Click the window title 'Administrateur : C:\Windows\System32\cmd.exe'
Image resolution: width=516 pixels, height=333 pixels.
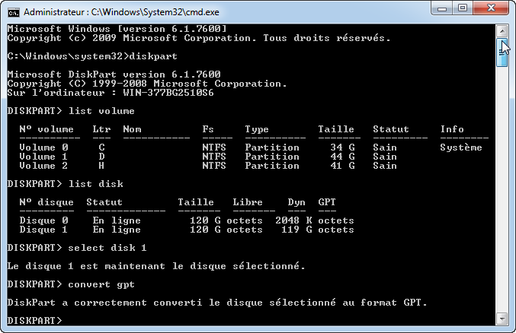pos(121,12)
